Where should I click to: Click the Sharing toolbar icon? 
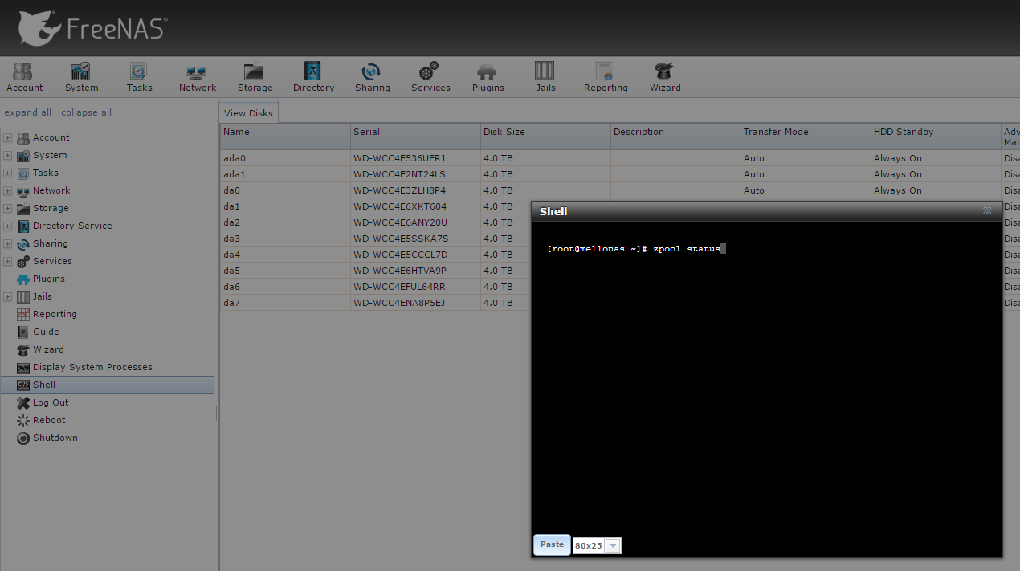click(x=372, y=77)
